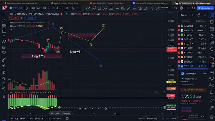Open the favorites heart icon
Viewport: 215px width, 121px height.
pyautogui.click(x=4, y=53)
